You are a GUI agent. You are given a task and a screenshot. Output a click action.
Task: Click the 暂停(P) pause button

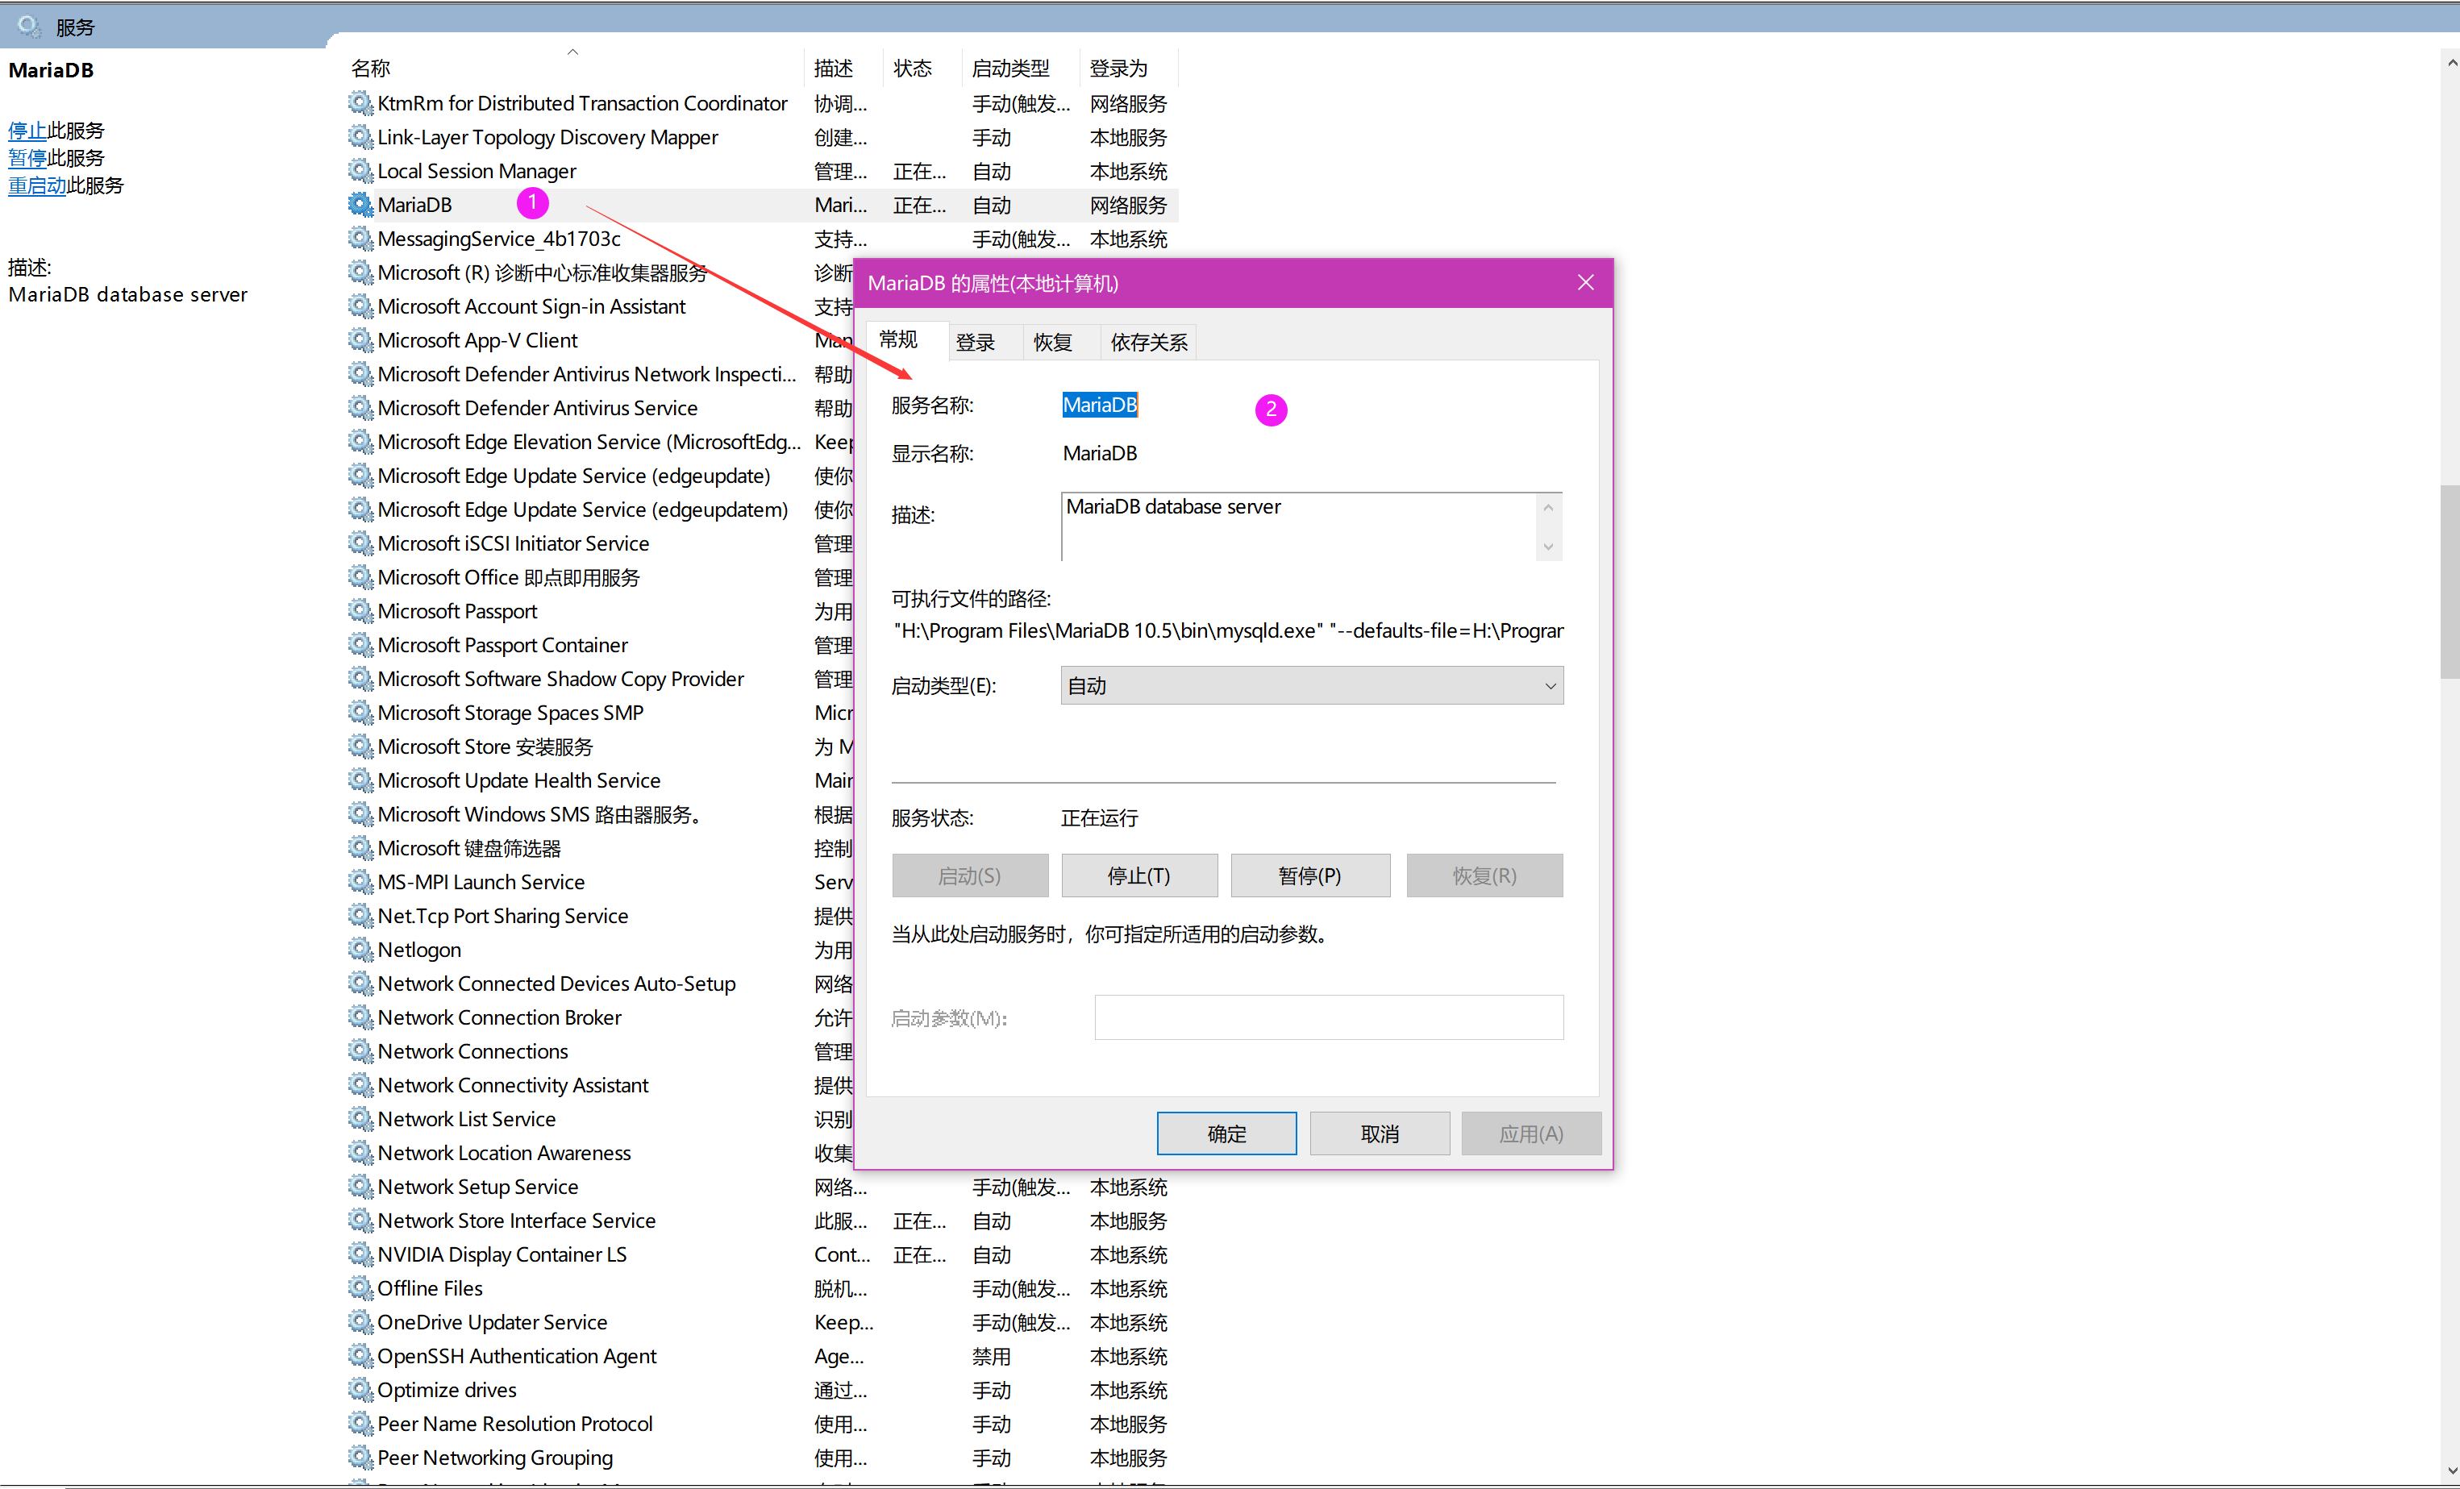click(x=1310, y=876)
